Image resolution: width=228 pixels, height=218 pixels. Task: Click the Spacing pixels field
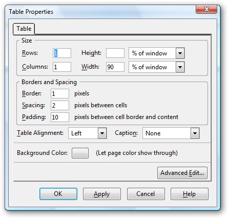pos(60,105)
